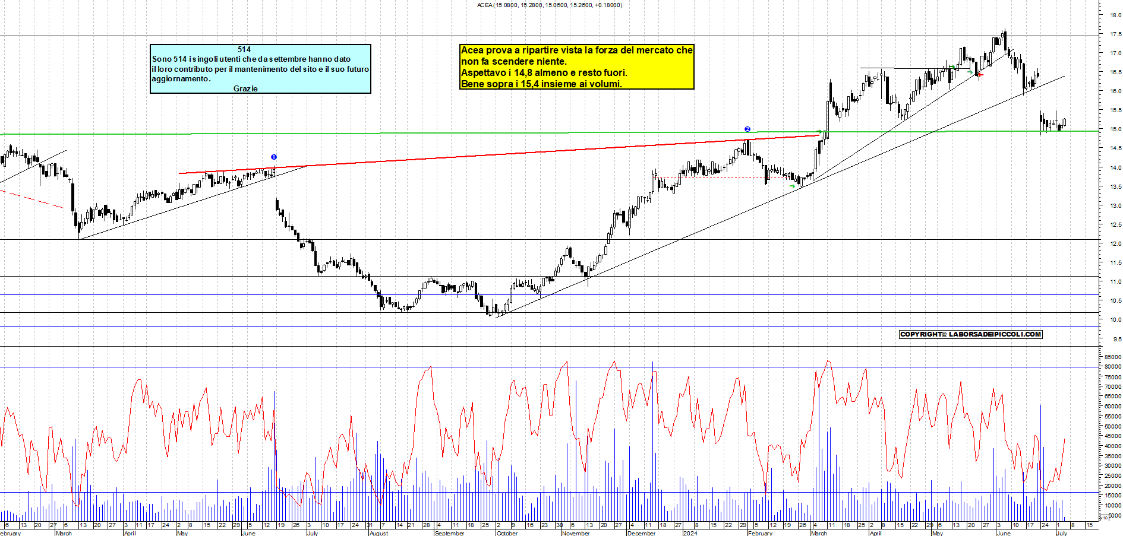Click the ACEA chart title with price values
1123x536 pixels.
pos(550,5)
